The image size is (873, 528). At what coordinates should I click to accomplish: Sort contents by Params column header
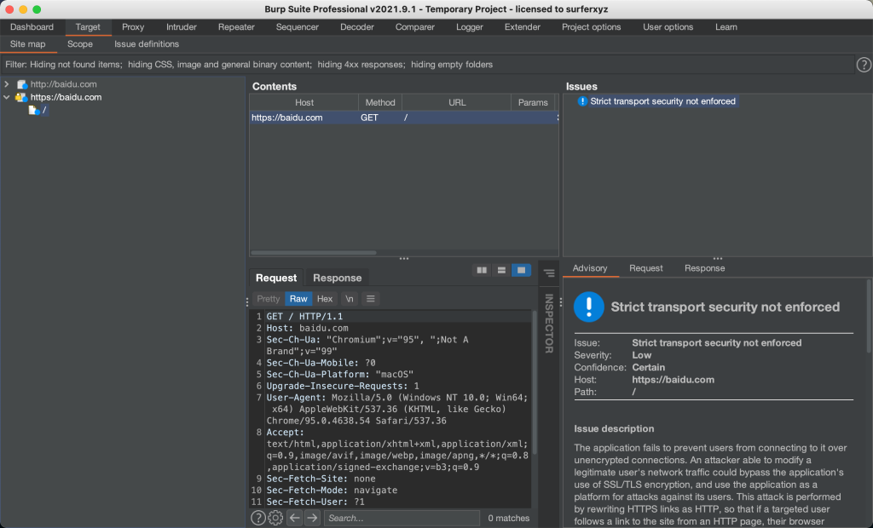[x=533, y=102]
